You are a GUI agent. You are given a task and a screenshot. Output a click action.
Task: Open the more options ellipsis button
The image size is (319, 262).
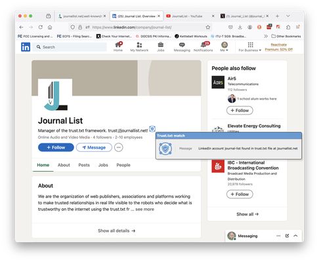119,147
